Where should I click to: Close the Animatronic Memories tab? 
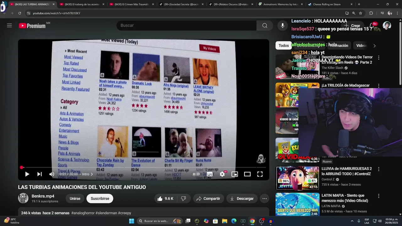pyautogui.click(x=302, y=4)
